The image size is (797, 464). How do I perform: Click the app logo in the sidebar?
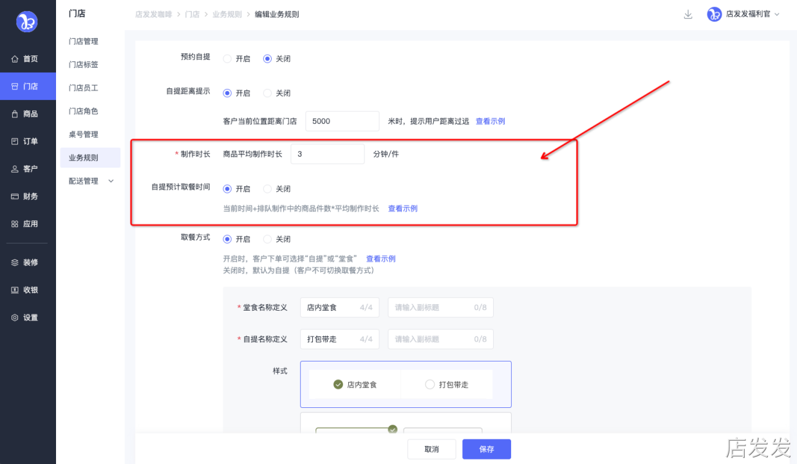click(27, 22)
